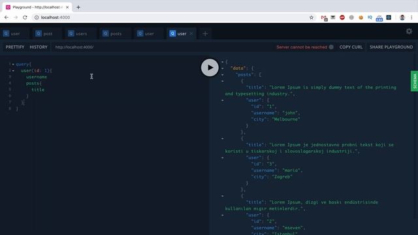Screen dimensions: 418x235
Task: Go back in browser history
Action: [7, 18]
